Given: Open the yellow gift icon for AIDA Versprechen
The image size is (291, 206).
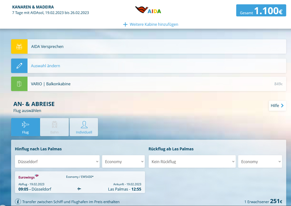Looking at the screenshot, I should tap(19, 47).
